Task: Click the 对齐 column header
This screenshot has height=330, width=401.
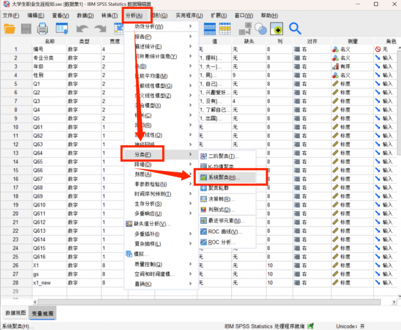Action: pyautogui.click(x=312, y=41)
